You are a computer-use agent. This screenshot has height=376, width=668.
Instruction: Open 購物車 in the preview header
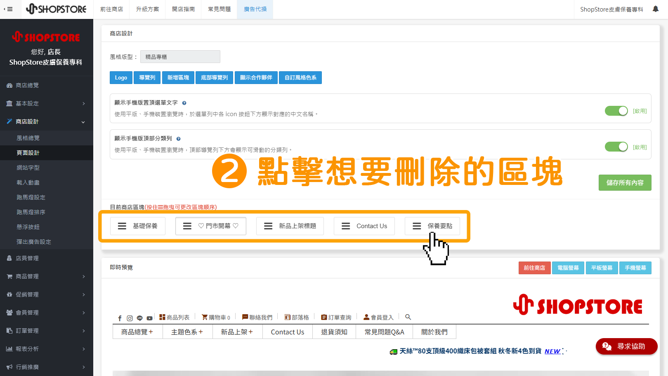point(216,317)
